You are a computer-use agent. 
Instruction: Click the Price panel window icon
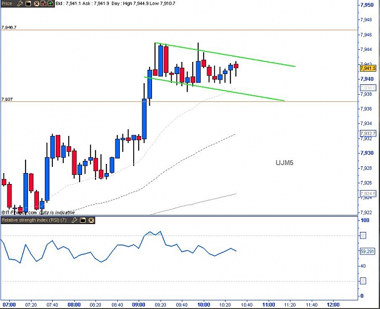29,4
